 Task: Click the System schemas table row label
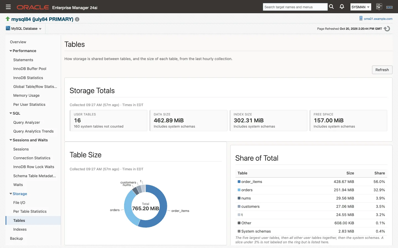256,231
